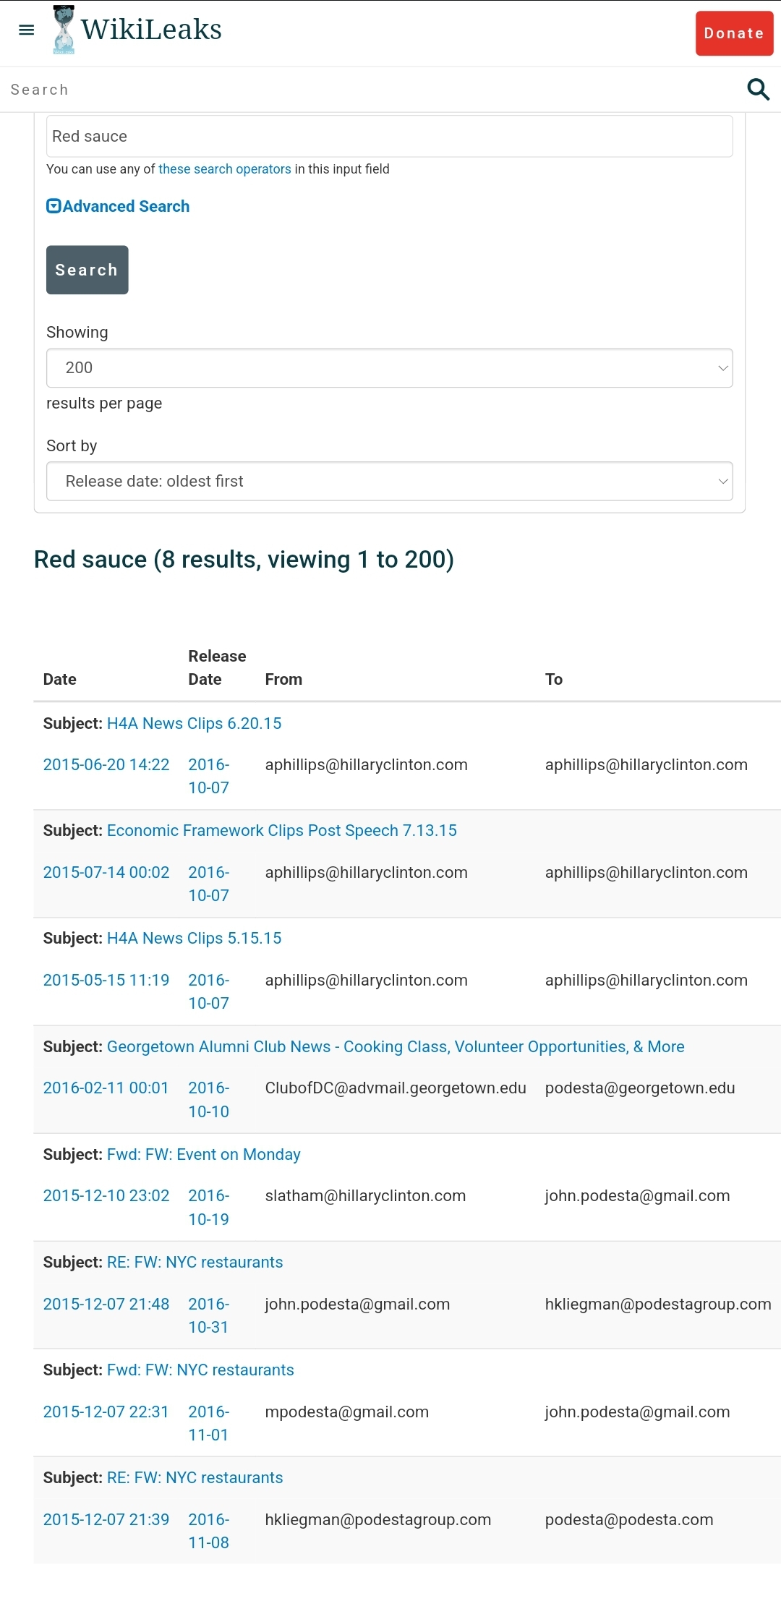781x1601 pixels.
Task: Click date 2015-07-14 00:02
Action: click(x=106, y=873)
